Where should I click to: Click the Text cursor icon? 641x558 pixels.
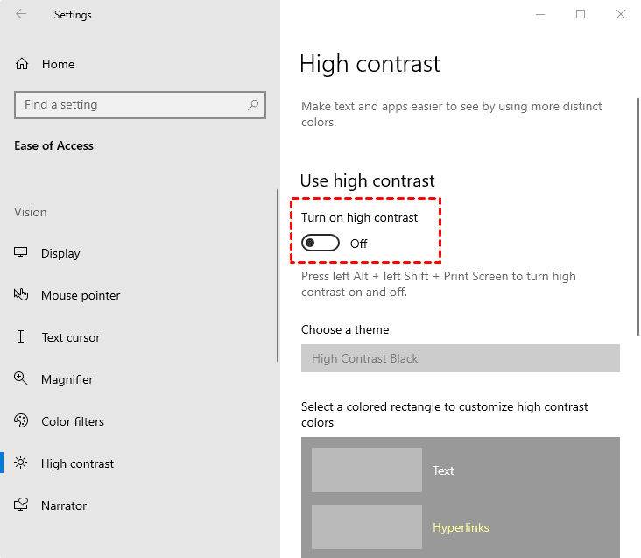[22, 337]
